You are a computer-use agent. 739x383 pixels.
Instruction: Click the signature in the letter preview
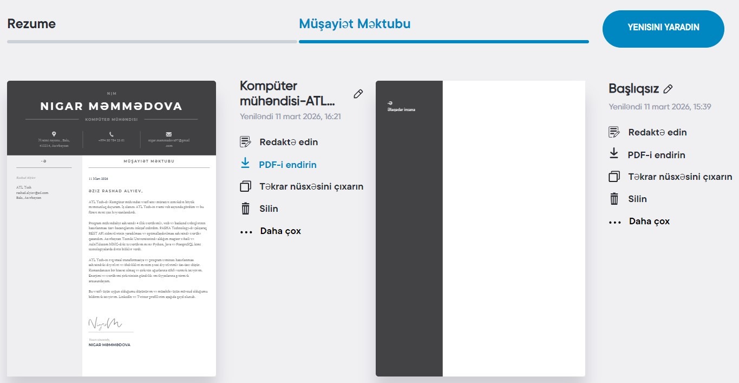[106, 323]
